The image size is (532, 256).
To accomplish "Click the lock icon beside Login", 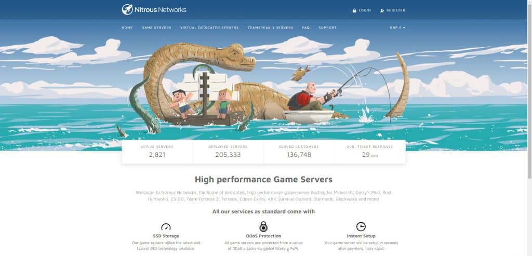I will [x=354, y=10].
